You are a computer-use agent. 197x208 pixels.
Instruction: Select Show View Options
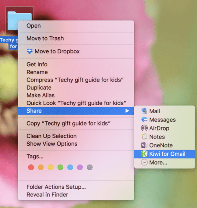76,144
